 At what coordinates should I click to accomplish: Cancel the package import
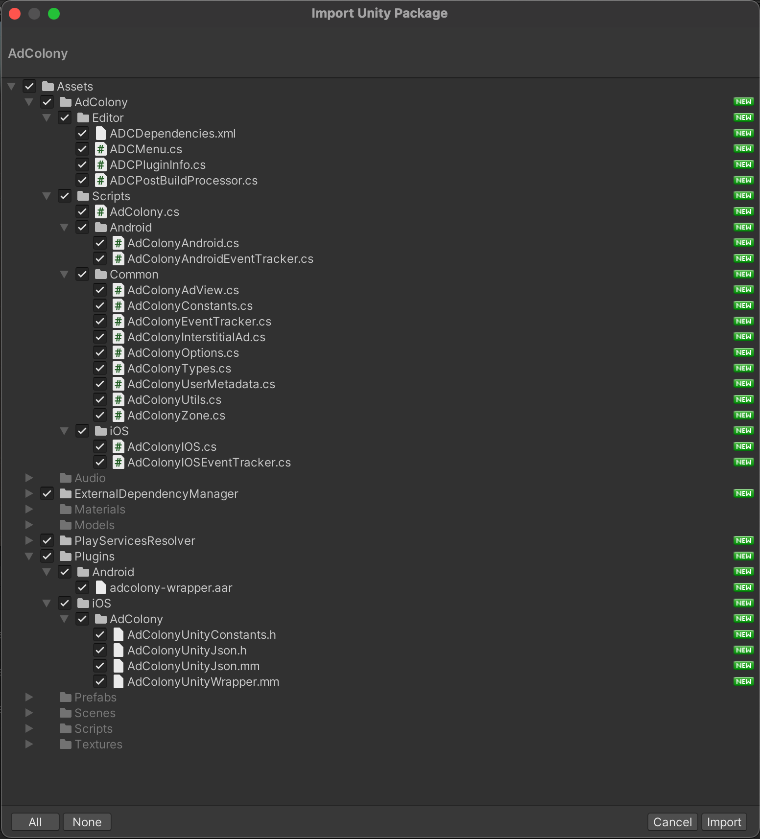pos(672,822)
